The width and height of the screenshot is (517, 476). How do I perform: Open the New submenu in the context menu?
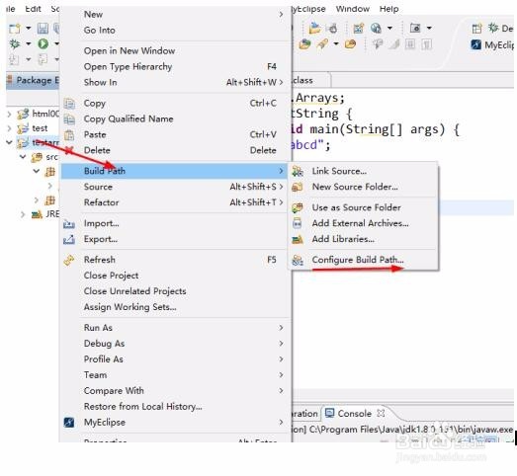pyautogui.click(x=174, y=15)
